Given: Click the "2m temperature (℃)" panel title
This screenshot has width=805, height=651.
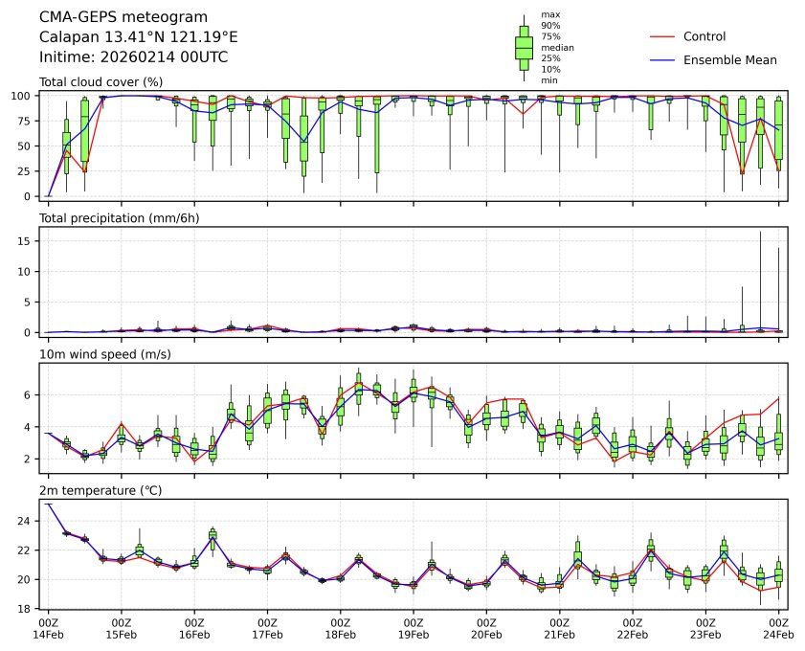Looking at the screenshot, I should tap(100, 491).
